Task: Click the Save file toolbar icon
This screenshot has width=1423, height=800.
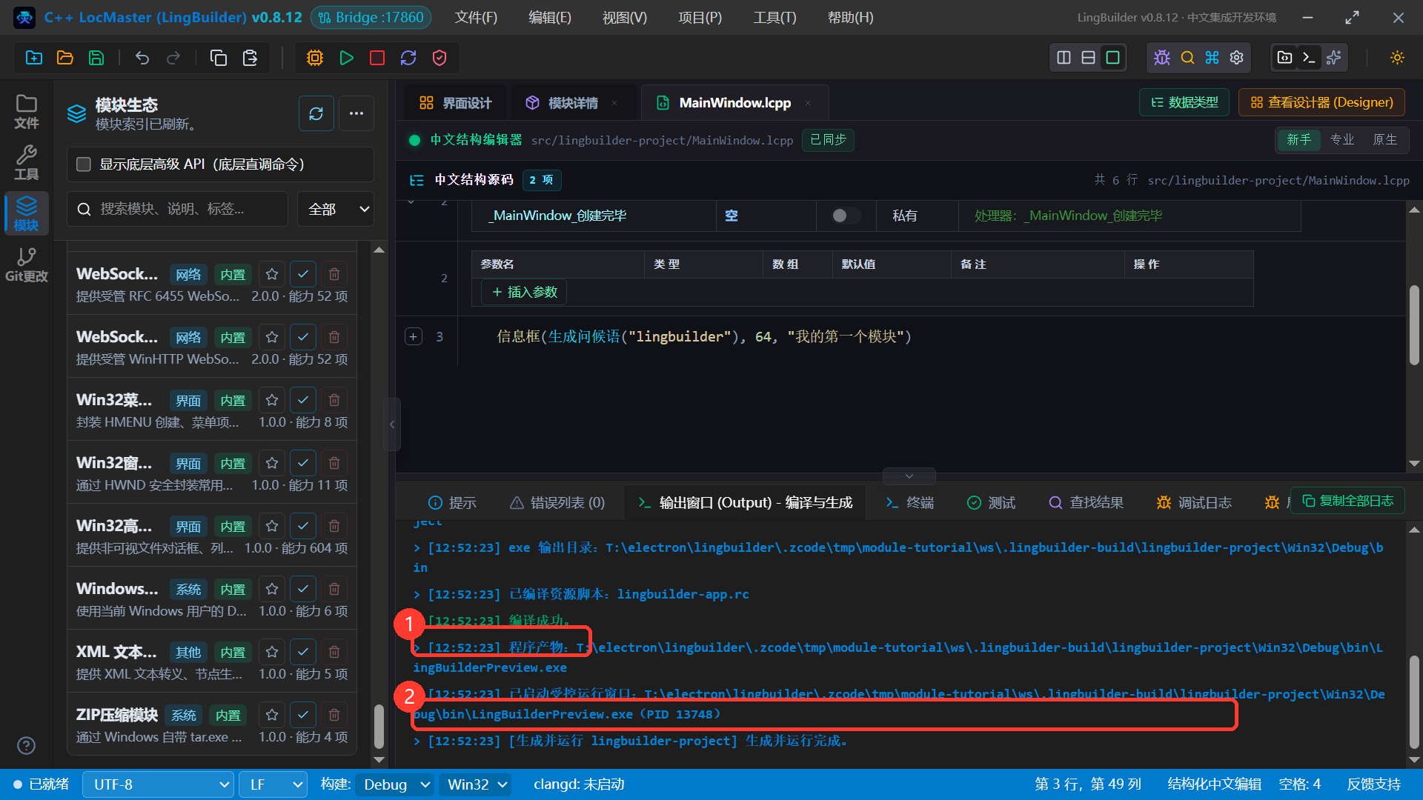Action: [x=96, y=58]
